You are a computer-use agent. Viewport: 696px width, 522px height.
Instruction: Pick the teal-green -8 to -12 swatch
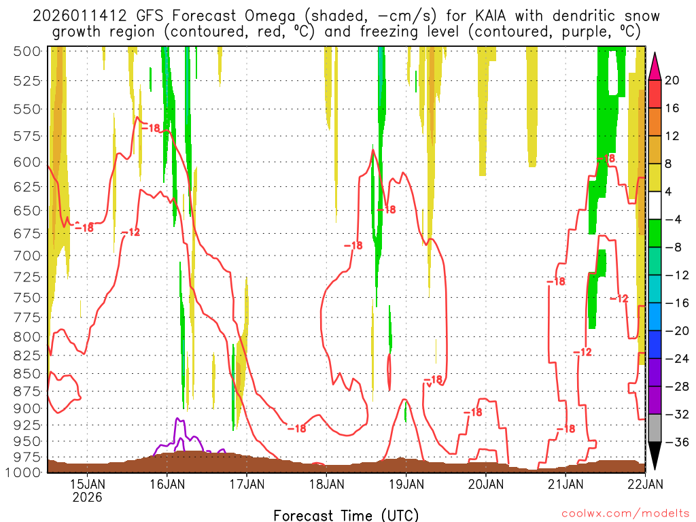pyautogui.click(x=655, y=262)
